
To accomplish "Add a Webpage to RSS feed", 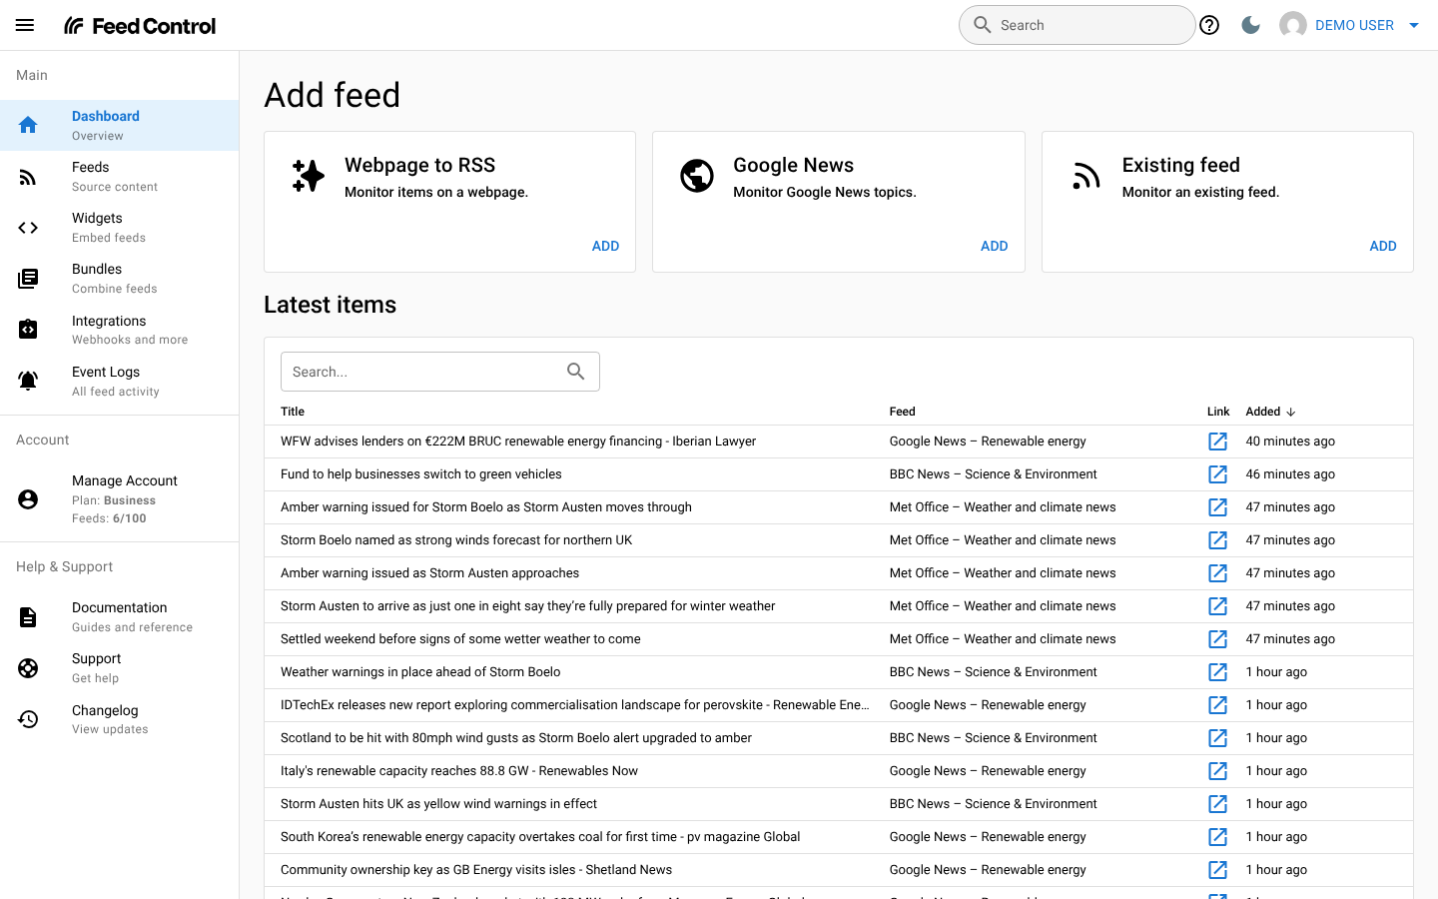I will (605, 246).
